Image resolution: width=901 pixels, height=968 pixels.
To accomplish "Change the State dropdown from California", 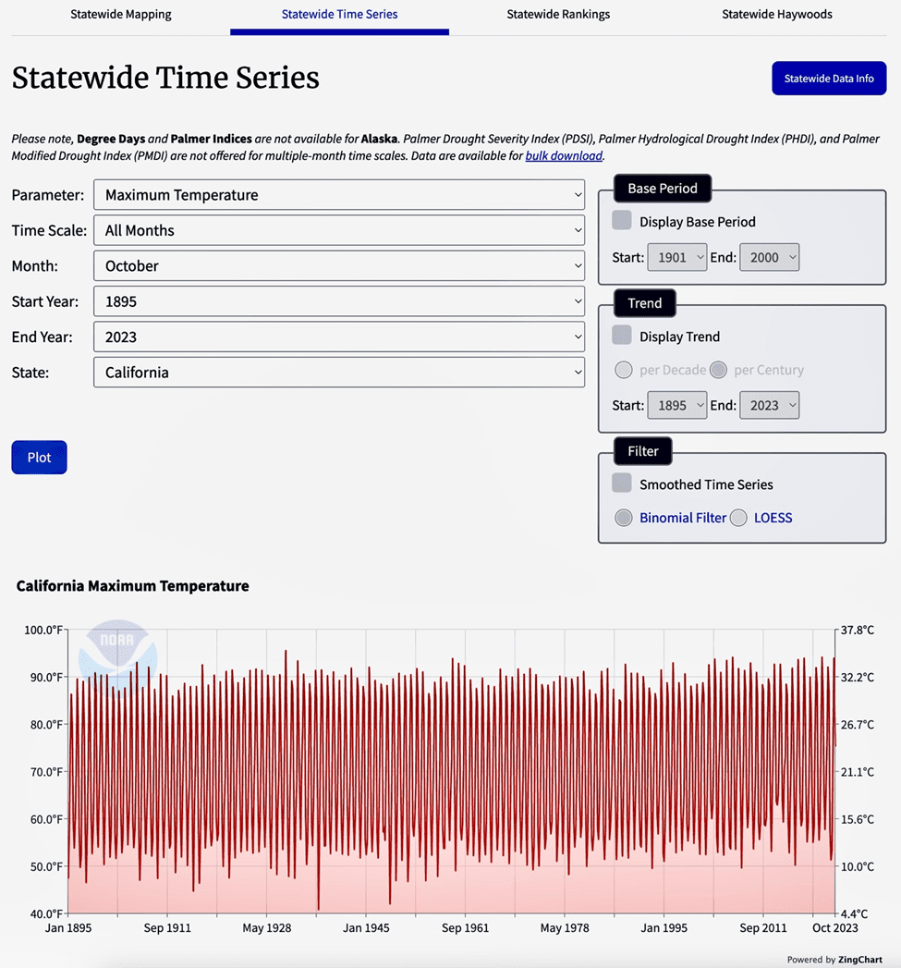I will [339, 373].
